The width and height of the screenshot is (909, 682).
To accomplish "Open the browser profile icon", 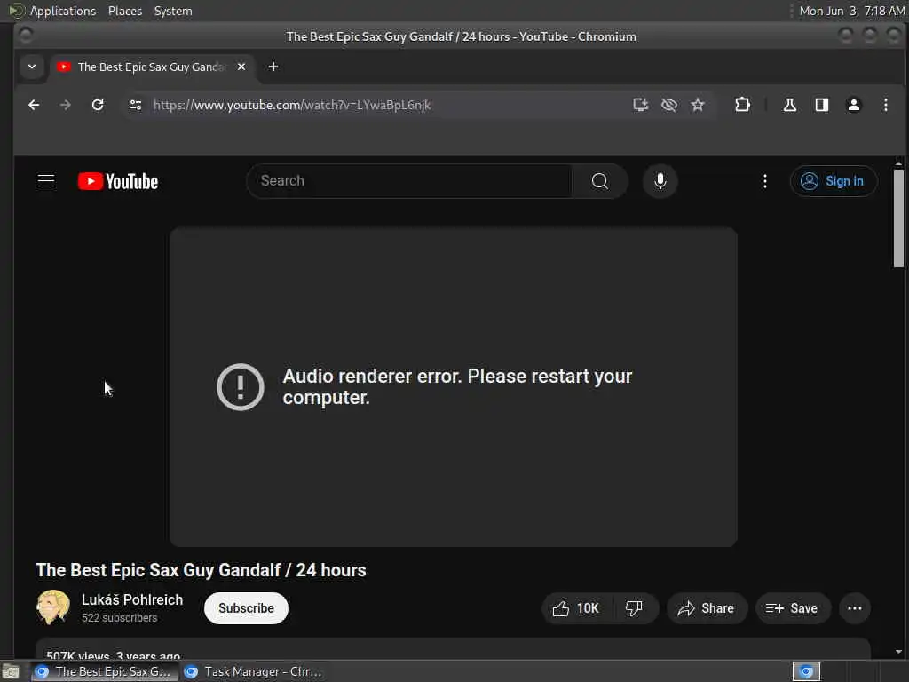I will (x=853, y=105).
